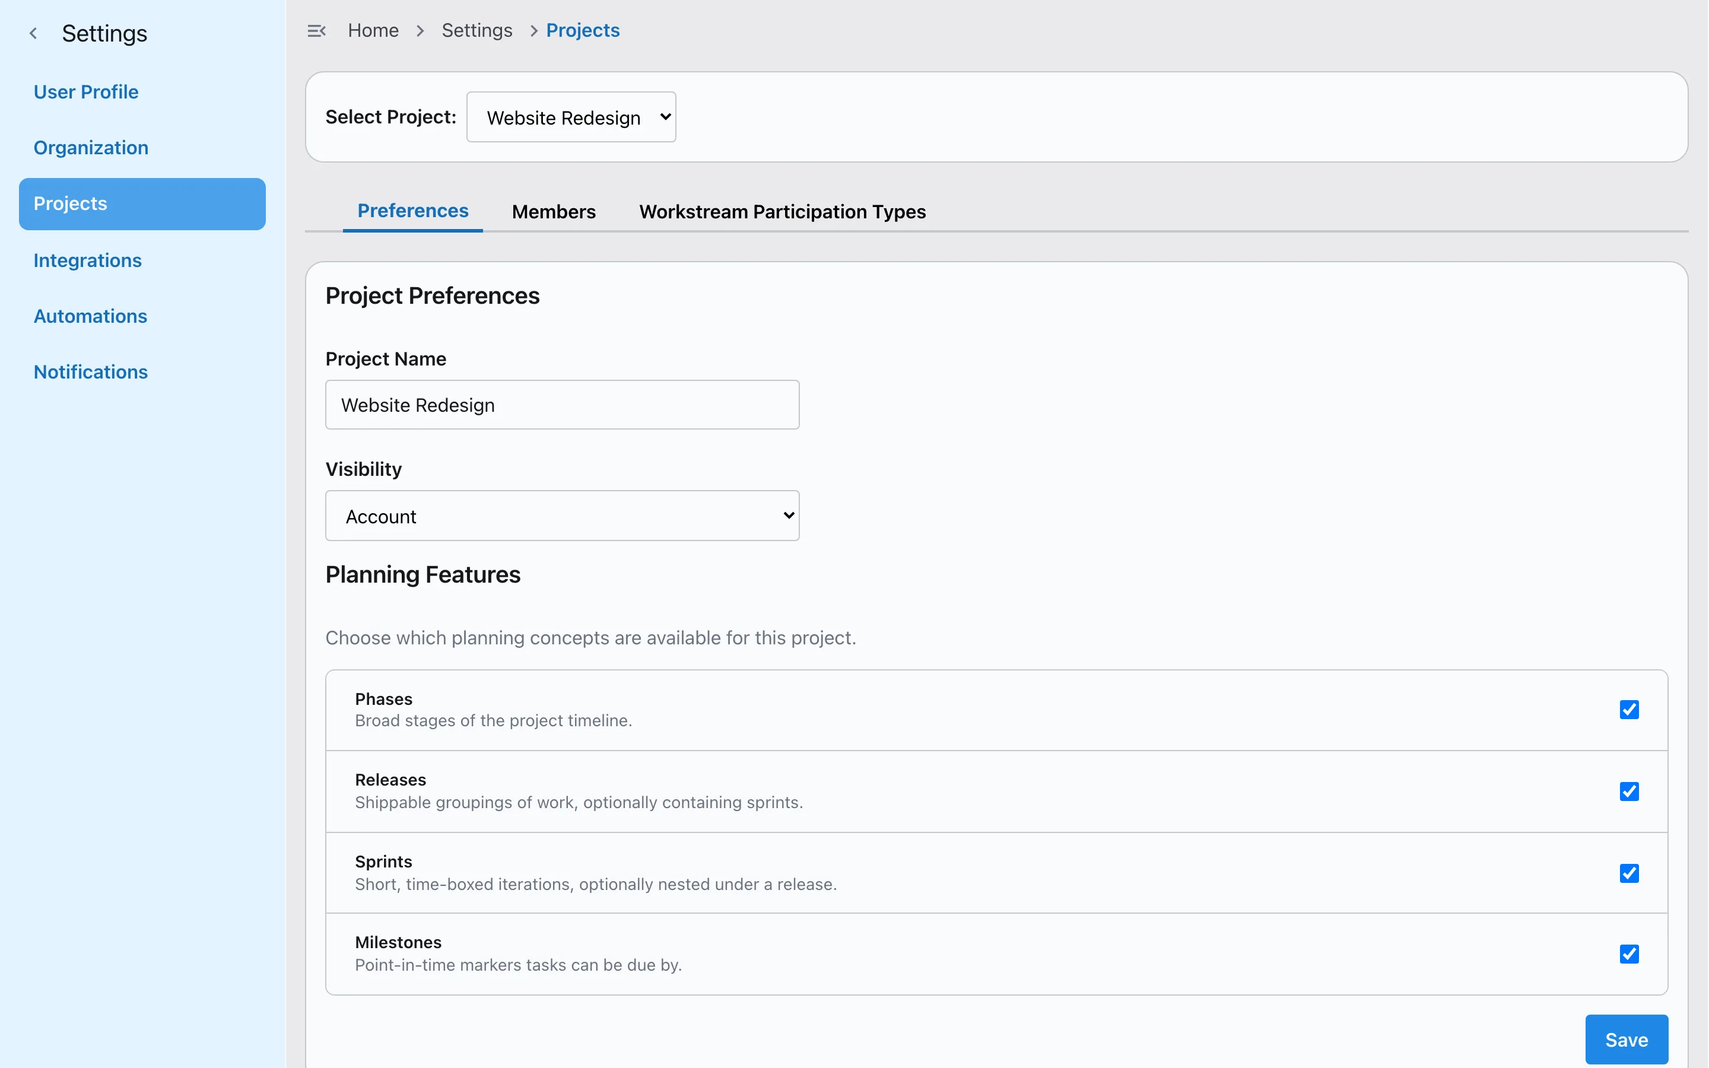The image size is (1709, 1068).
Task: Select Projects in the sidebar
Action: click(x=142, y=204)
